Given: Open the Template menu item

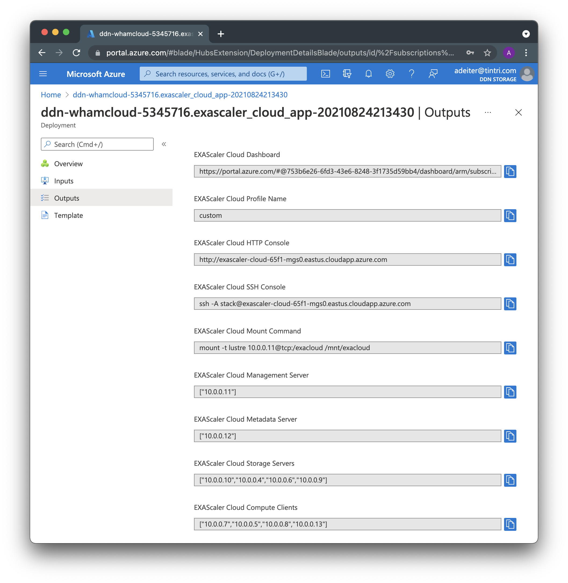Looking at the screenshot, I should coord(68,215).
